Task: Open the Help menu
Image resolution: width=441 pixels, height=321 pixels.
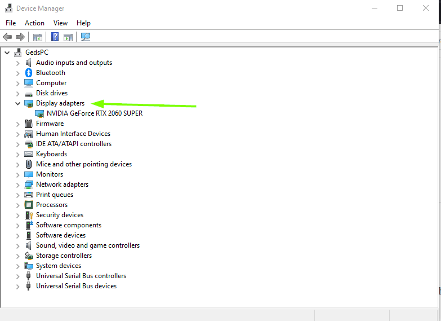Action: [x=83, y=23]
